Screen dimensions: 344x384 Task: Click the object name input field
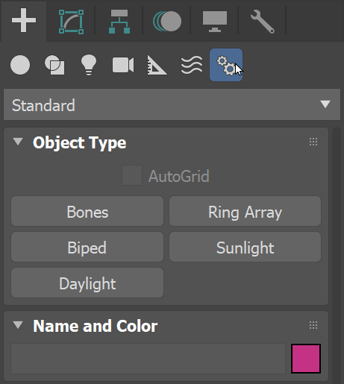point(148,359)
